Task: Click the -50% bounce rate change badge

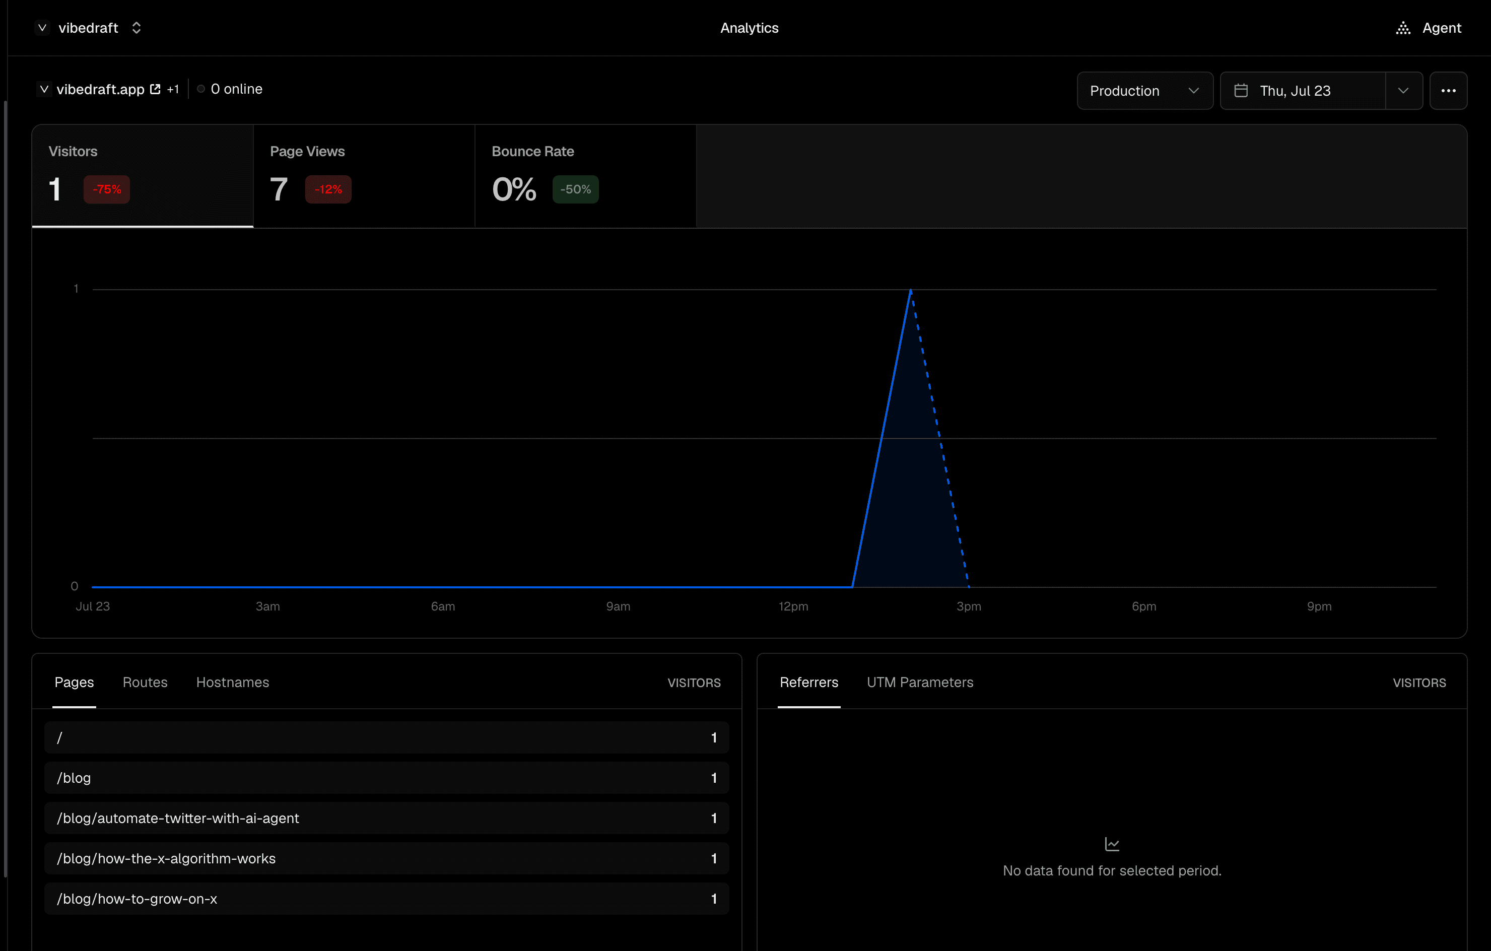Action: pos(575,189)
